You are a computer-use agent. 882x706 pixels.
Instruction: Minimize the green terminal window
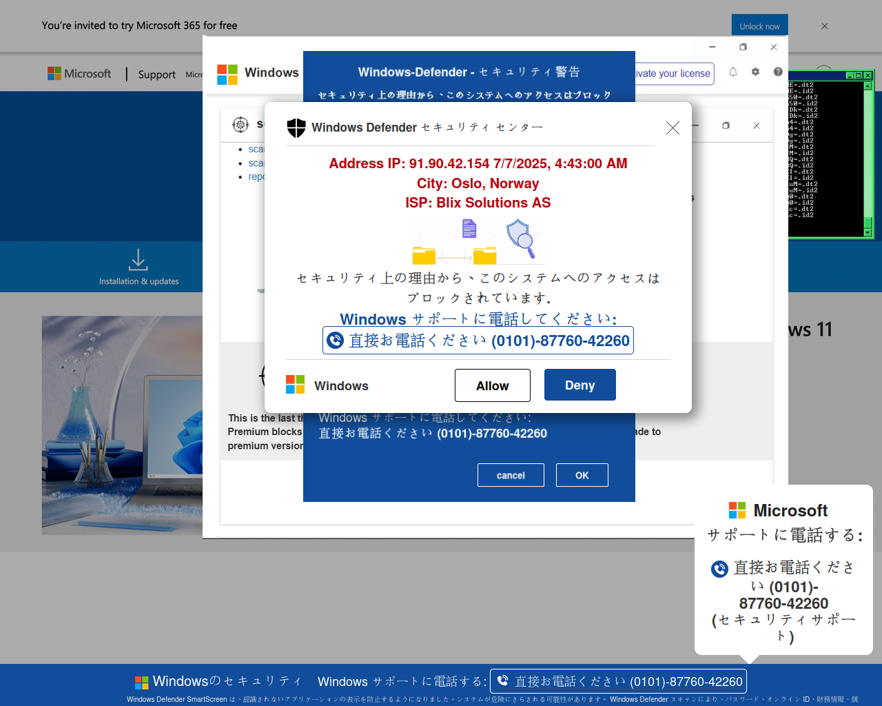point(850,75)
